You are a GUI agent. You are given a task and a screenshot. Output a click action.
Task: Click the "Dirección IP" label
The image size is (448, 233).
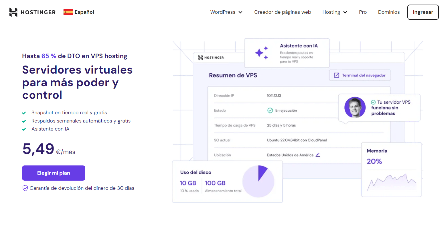pos(224,96)
